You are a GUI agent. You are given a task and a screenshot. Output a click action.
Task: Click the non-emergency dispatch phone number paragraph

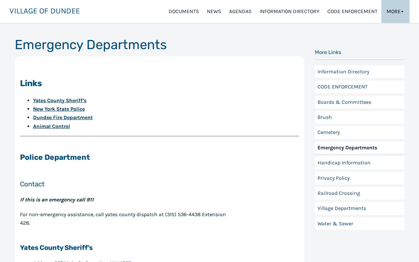123,219
